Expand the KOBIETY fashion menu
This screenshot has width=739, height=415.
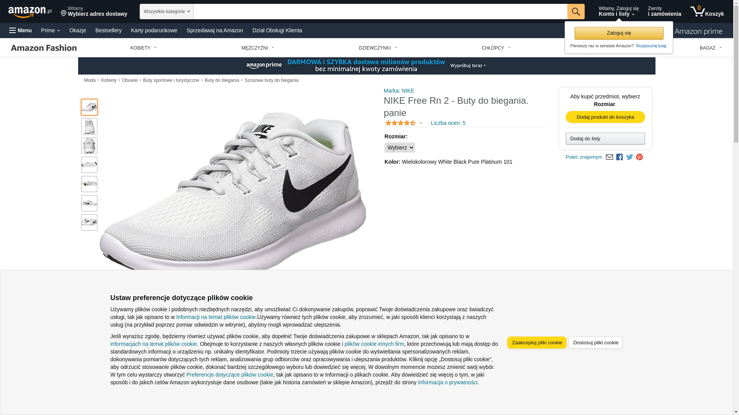point(144,48)
